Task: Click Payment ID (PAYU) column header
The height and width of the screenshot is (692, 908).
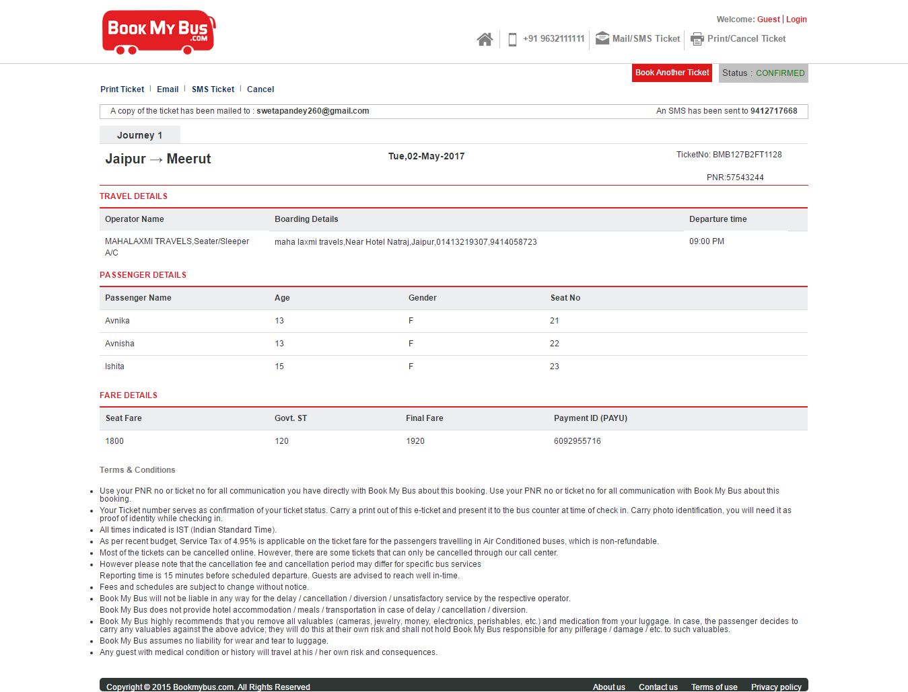Action: click(590, 418)
